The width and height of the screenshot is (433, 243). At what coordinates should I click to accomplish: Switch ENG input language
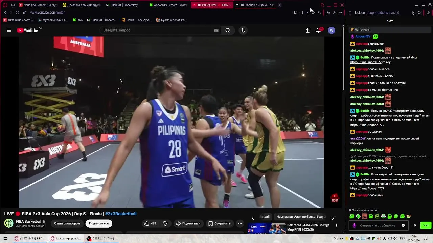click(x=402, y=238)
